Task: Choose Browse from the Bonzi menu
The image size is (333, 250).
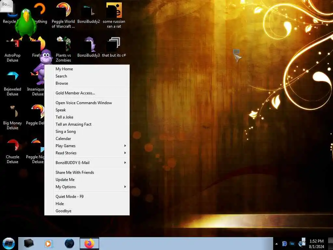Action: (87, 83)
